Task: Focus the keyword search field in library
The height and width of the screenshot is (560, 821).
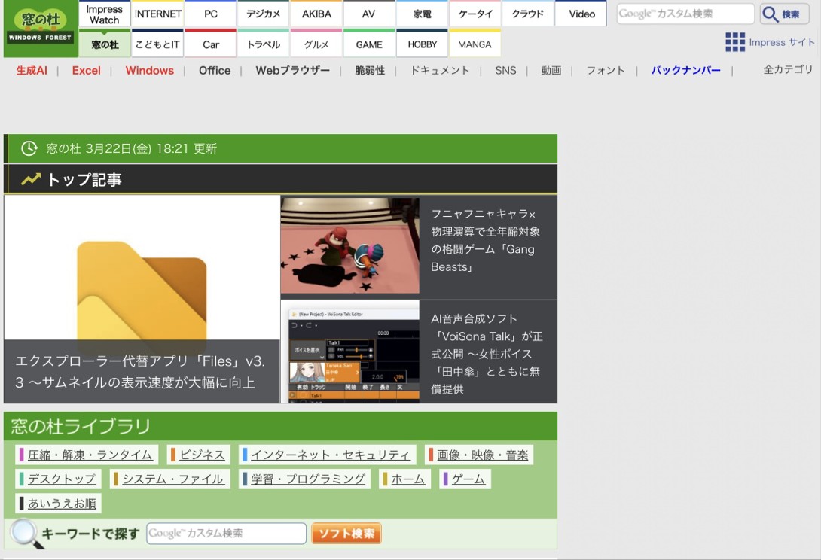Action: click(x=226, y=534)
